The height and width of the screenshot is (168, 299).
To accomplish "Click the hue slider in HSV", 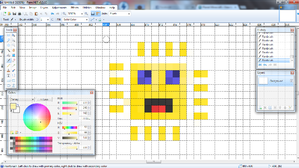I will 70,127.
